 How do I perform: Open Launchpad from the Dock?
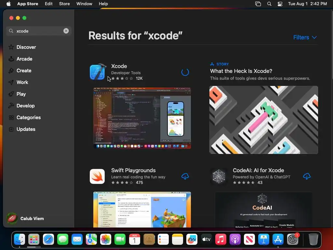coord(34,239)
